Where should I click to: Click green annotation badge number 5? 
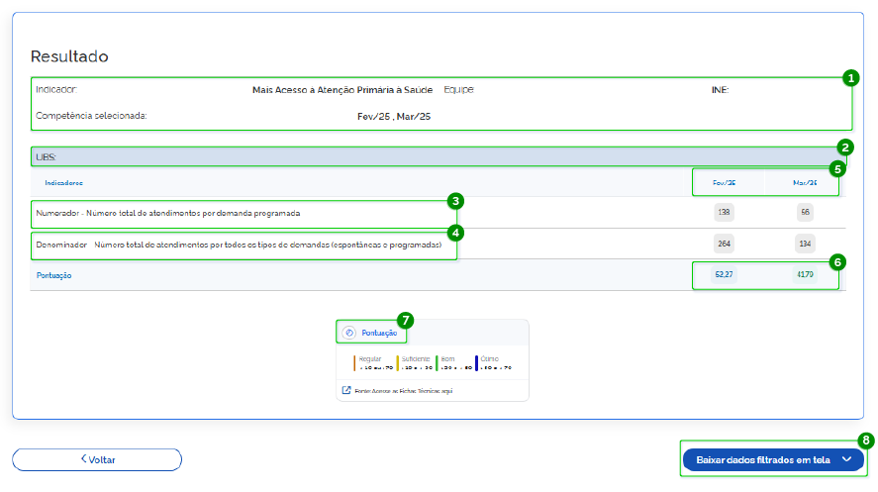coord(836,168)
